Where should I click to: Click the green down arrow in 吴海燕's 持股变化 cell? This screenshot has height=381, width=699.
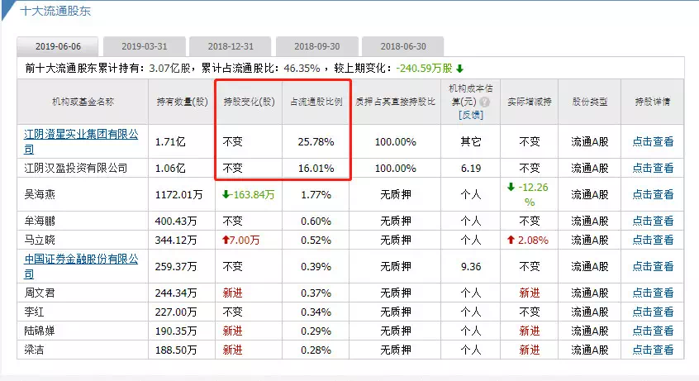click(227, 195)
